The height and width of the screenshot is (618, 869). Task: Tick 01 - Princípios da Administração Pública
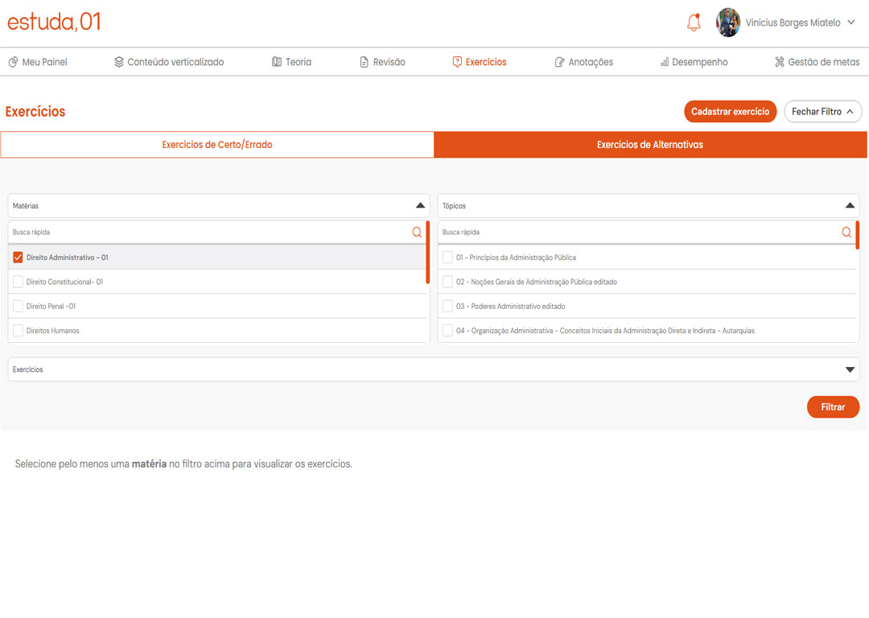(447, 257)
